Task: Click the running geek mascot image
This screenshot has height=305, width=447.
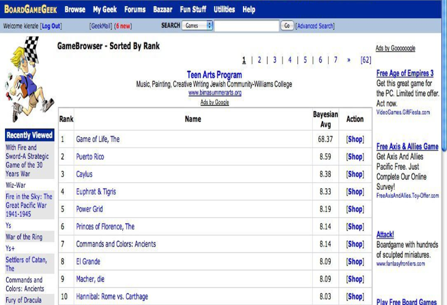Action: pos(30,79)
